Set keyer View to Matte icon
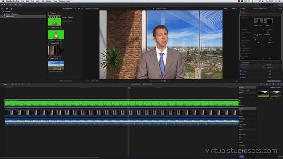The image size is (283, 159). 257,34
